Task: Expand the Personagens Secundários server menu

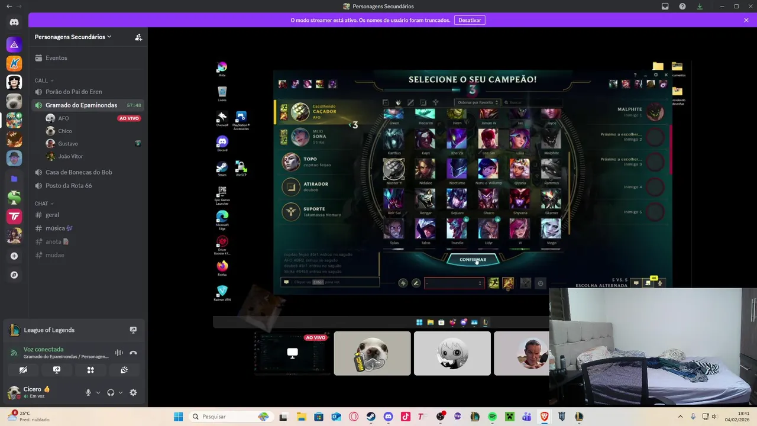Action: pyautogui.click(x=73, y=37)
